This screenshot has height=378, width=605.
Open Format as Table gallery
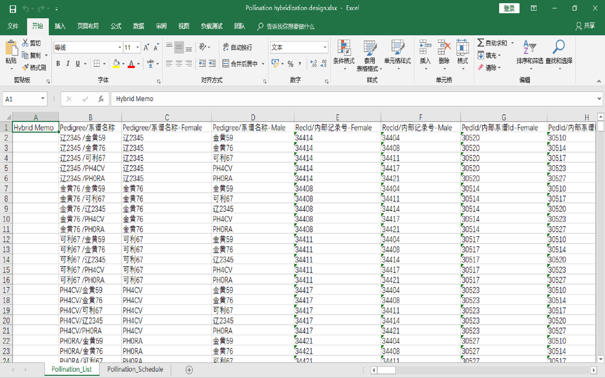[369, 55]
